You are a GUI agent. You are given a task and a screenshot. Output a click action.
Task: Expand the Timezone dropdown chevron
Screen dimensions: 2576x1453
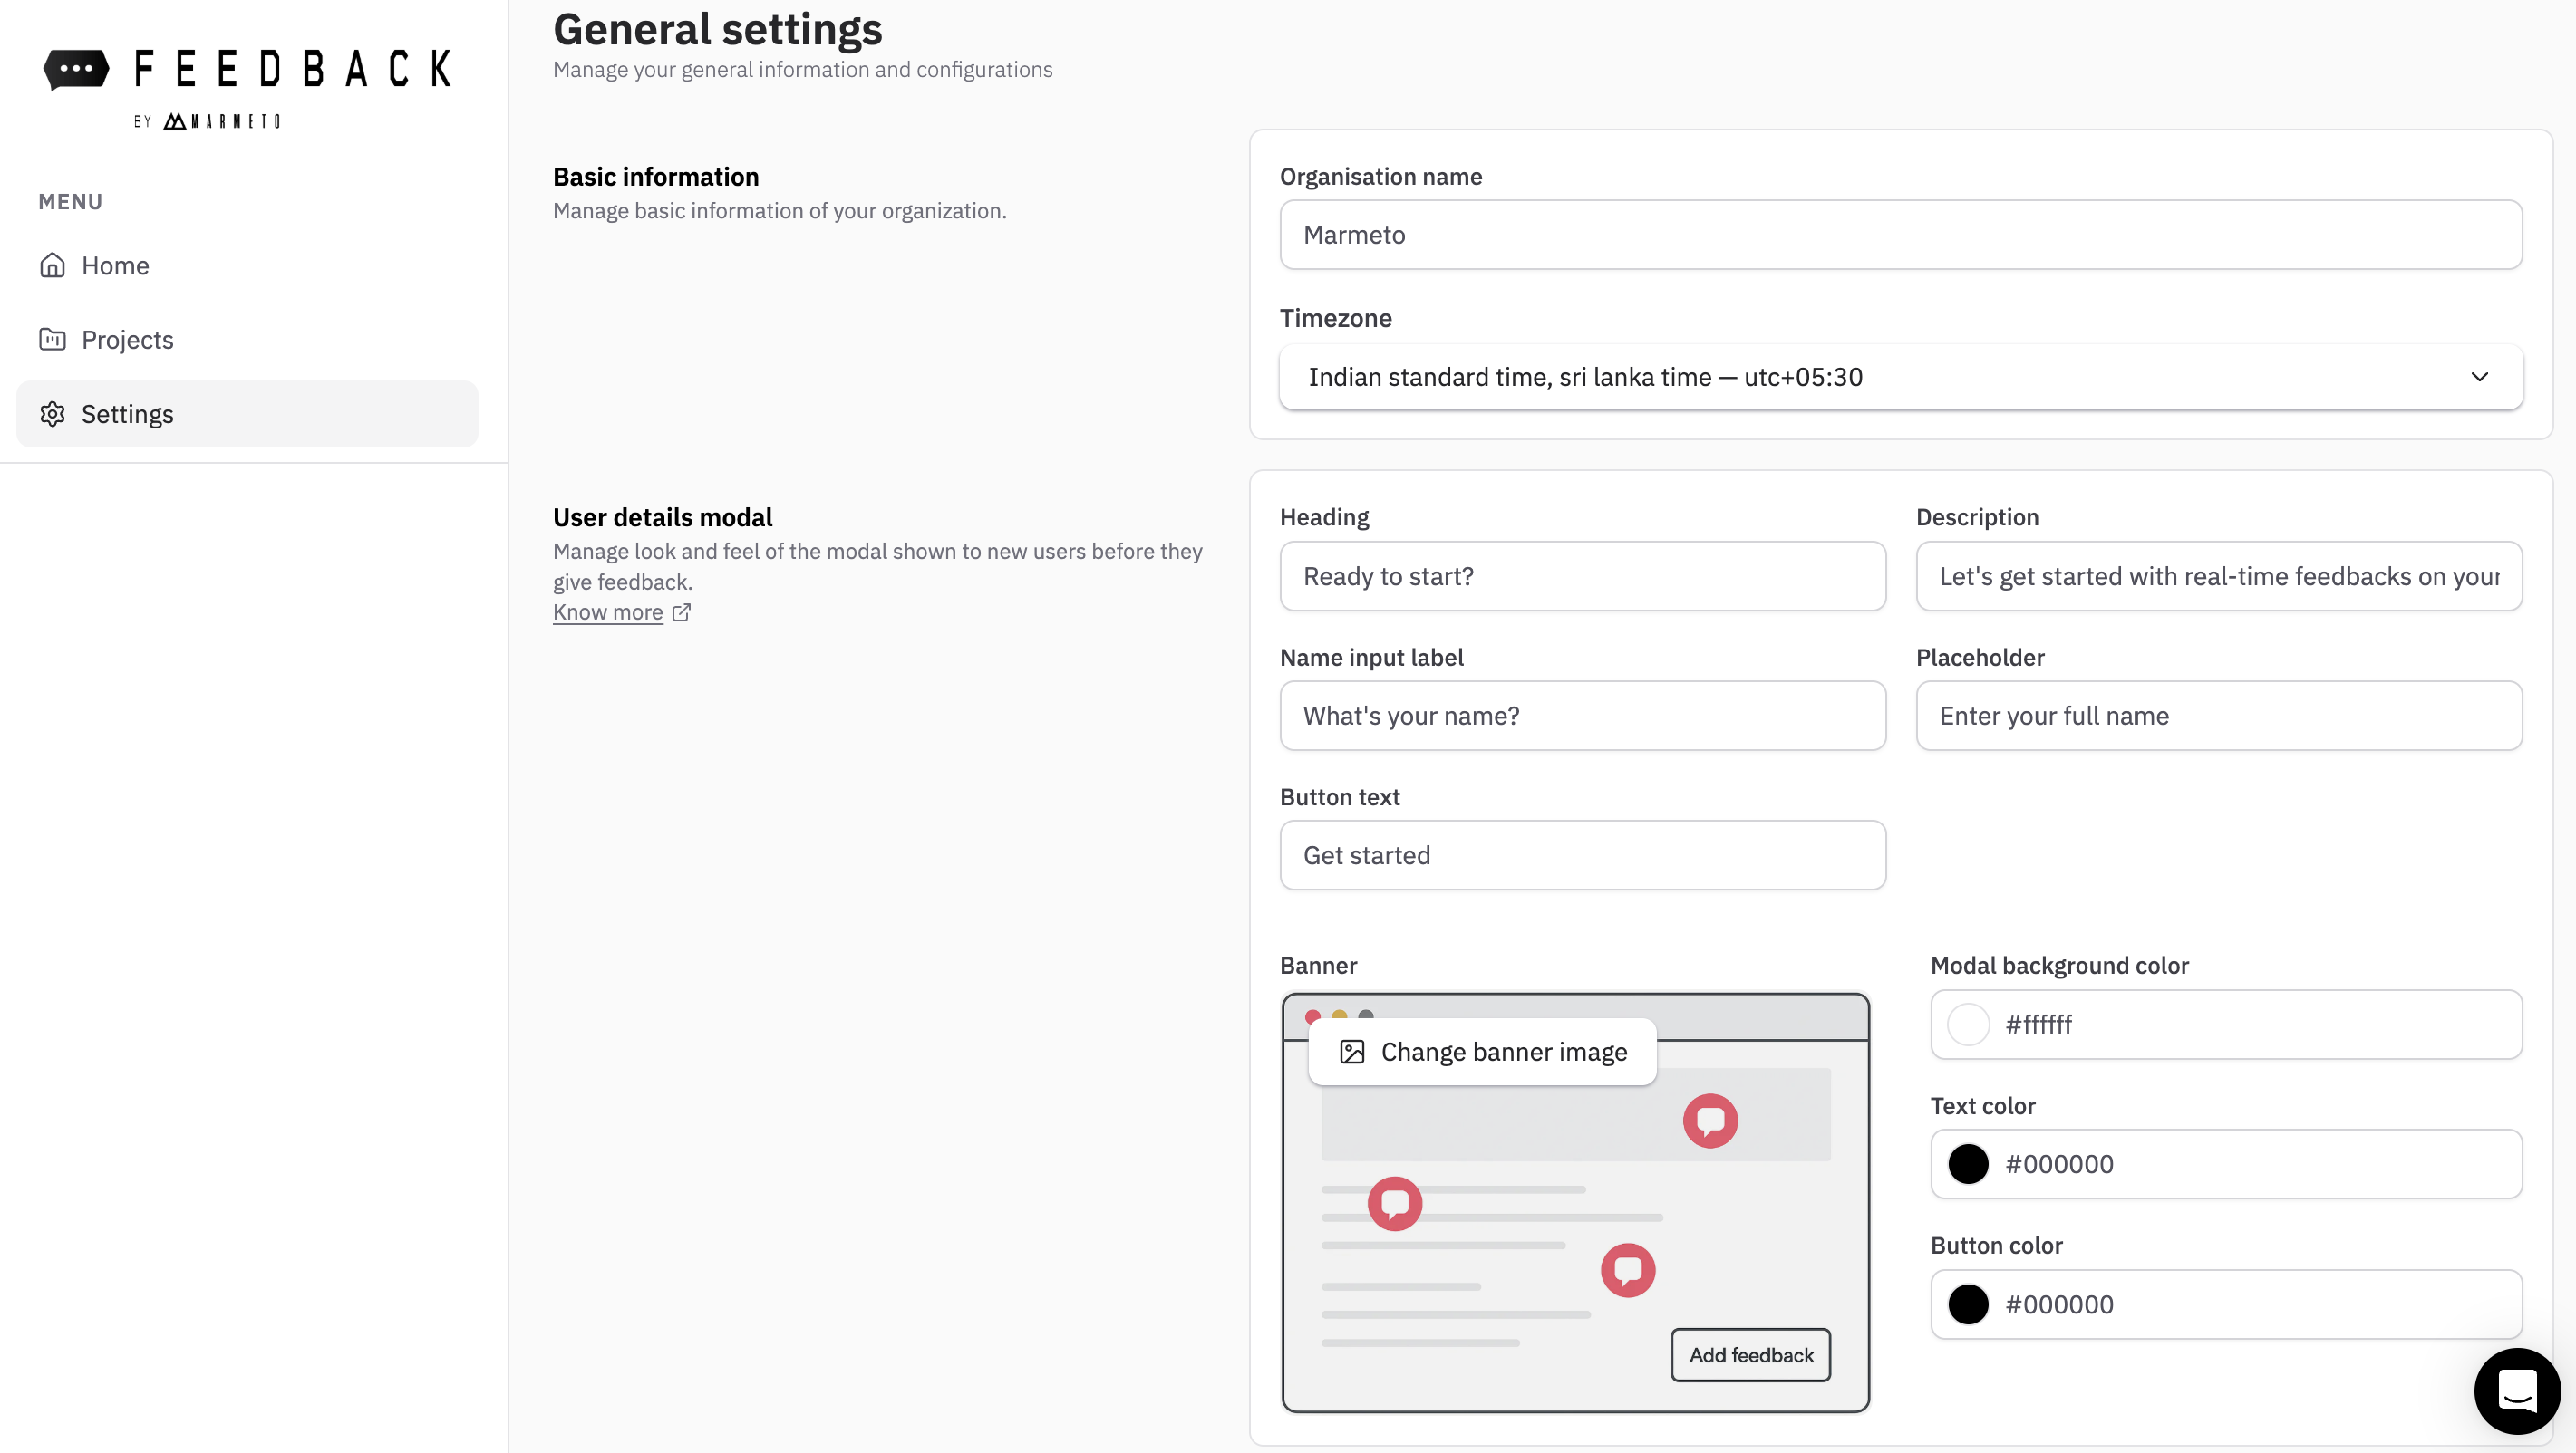click(x=2479, y=377)
